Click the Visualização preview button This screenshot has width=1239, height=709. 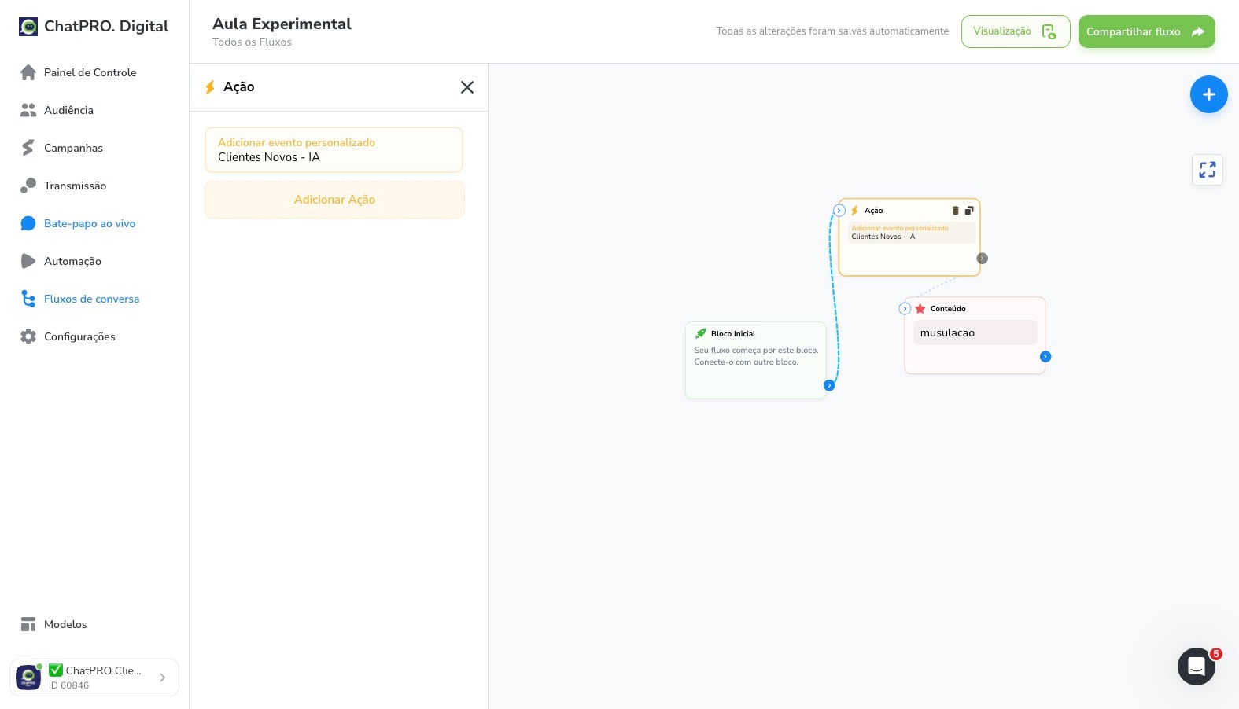pos(1016,31)
